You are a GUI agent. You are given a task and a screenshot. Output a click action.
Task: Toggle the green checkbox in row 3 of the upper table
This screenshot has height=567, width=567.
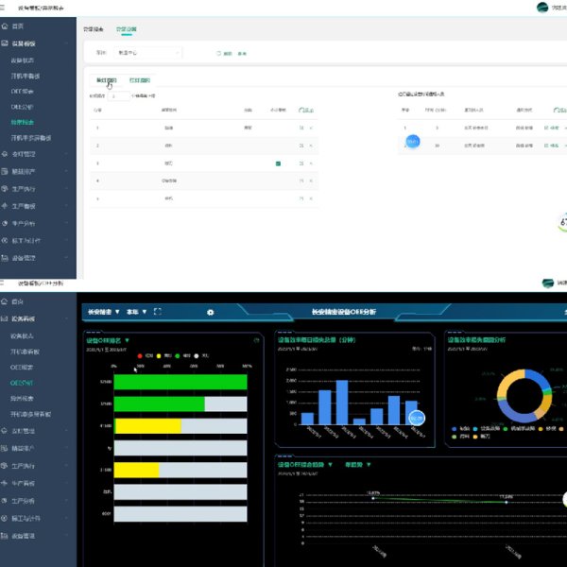(x=278, y=163)
